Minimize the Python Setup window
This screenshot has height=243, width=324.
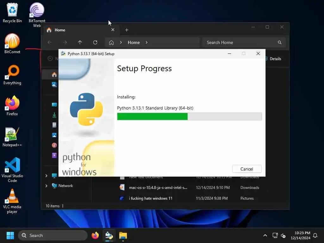pyautogui.click(x=229, y=53)
